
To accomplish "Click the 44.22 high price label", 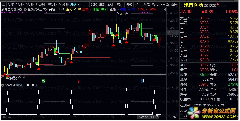I will click(x=124, y=14).
